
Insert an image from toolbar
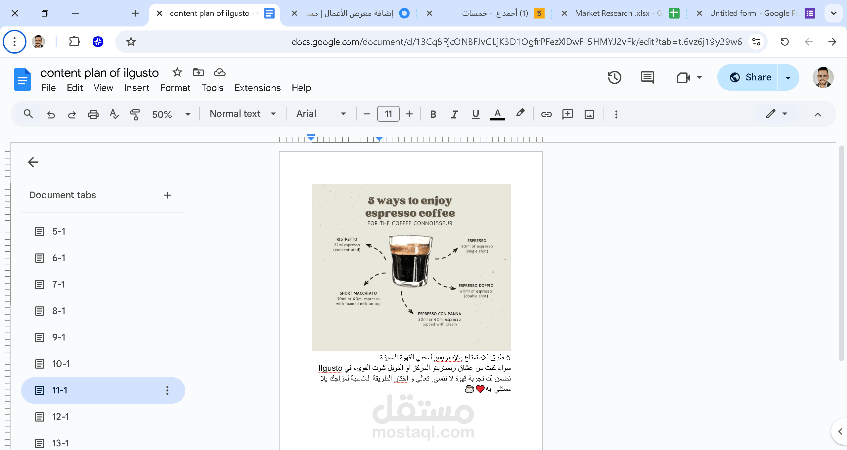click(589, 114)
